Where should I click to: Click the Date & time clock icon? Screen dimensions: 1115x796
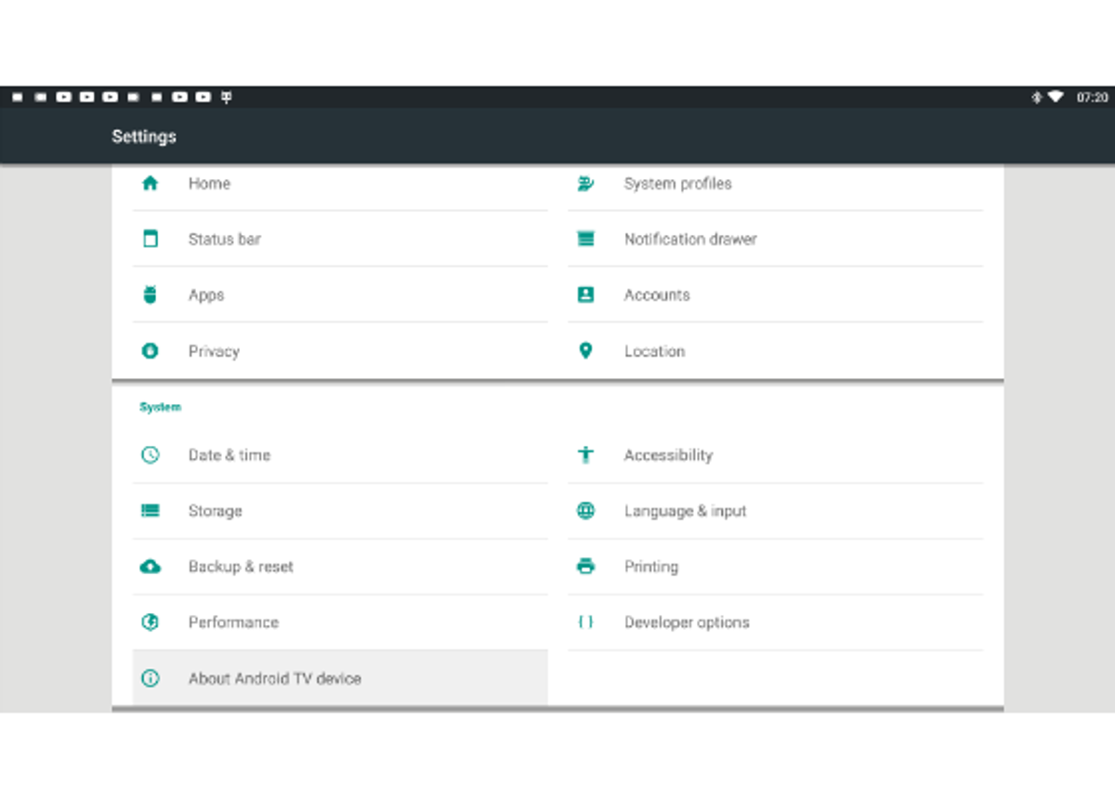(150, 455)
